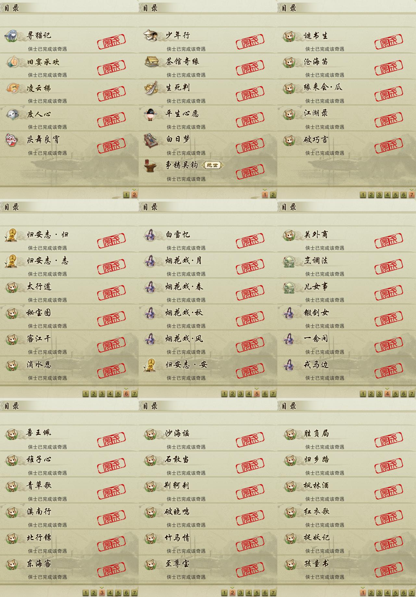
Task: Click the raccoon icon beside 寻猫记
Action: tap(12, 35)
